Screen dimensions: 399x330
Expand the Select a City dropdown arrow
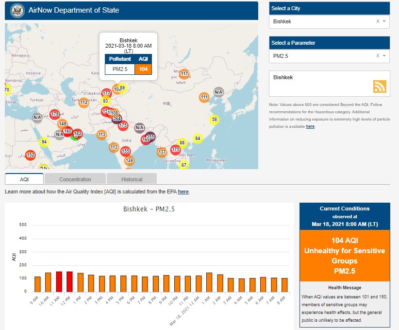point(384,21)
